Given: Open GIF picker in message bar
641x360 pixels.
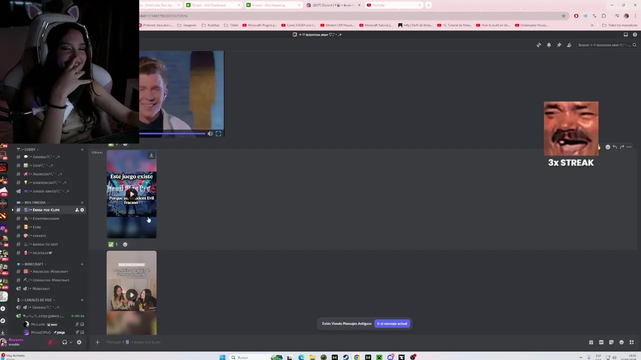Looking at the screenshot, I should point(601,342).
